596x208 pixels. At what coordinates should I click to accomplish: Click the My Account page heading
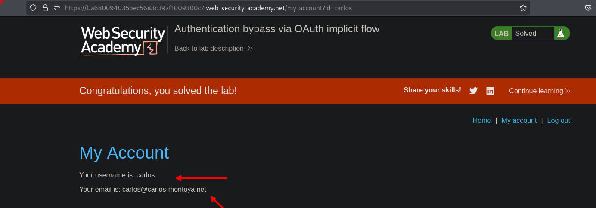click(x=124, y=153)
